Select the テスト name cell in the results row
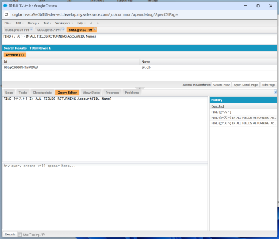 pos(209,68)
